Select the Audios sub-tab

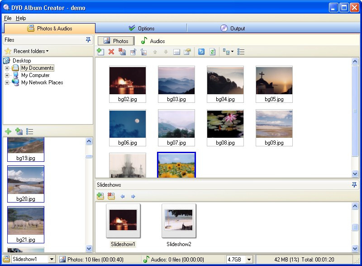(153, 41)
